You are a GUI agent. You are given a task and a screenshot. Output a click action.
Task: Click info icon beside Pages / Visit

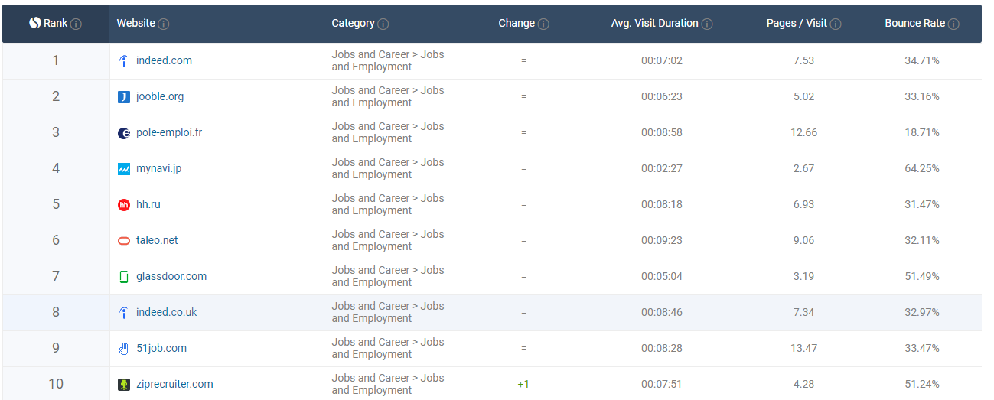[836, 24]
